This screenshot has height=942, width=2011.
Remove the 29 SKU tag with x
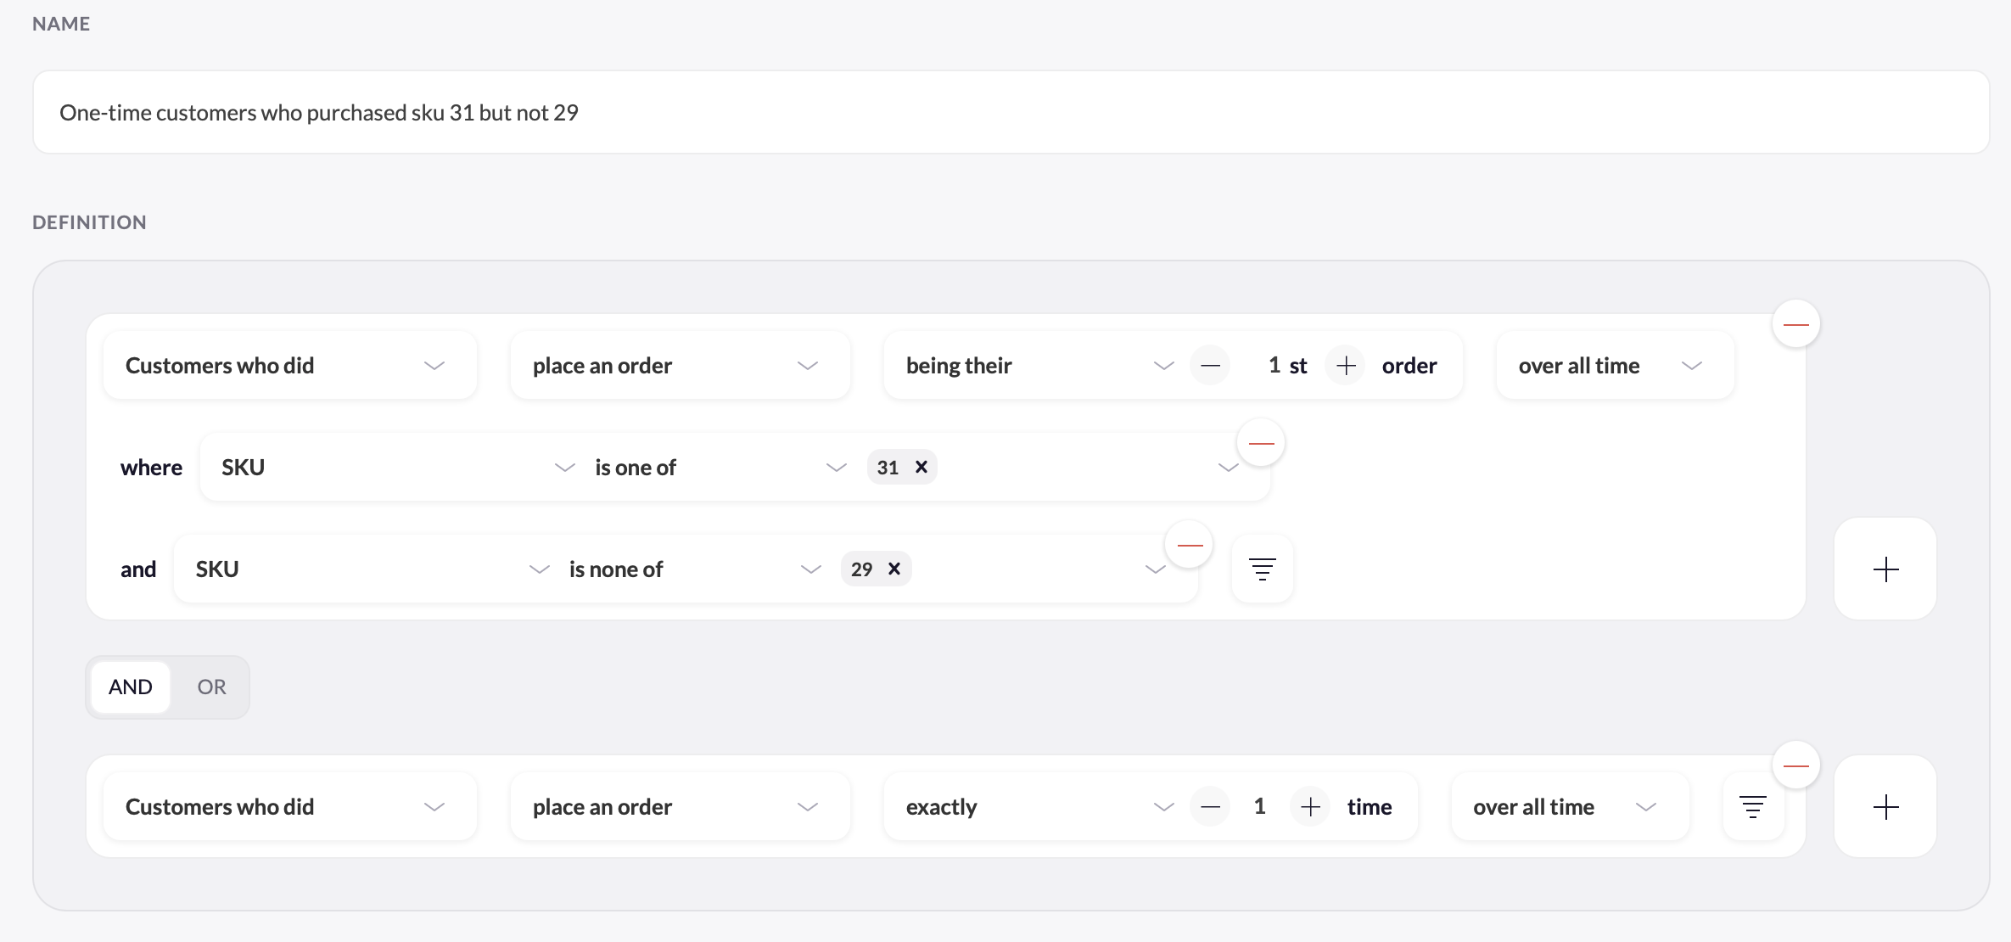click(x=894, y=569)
